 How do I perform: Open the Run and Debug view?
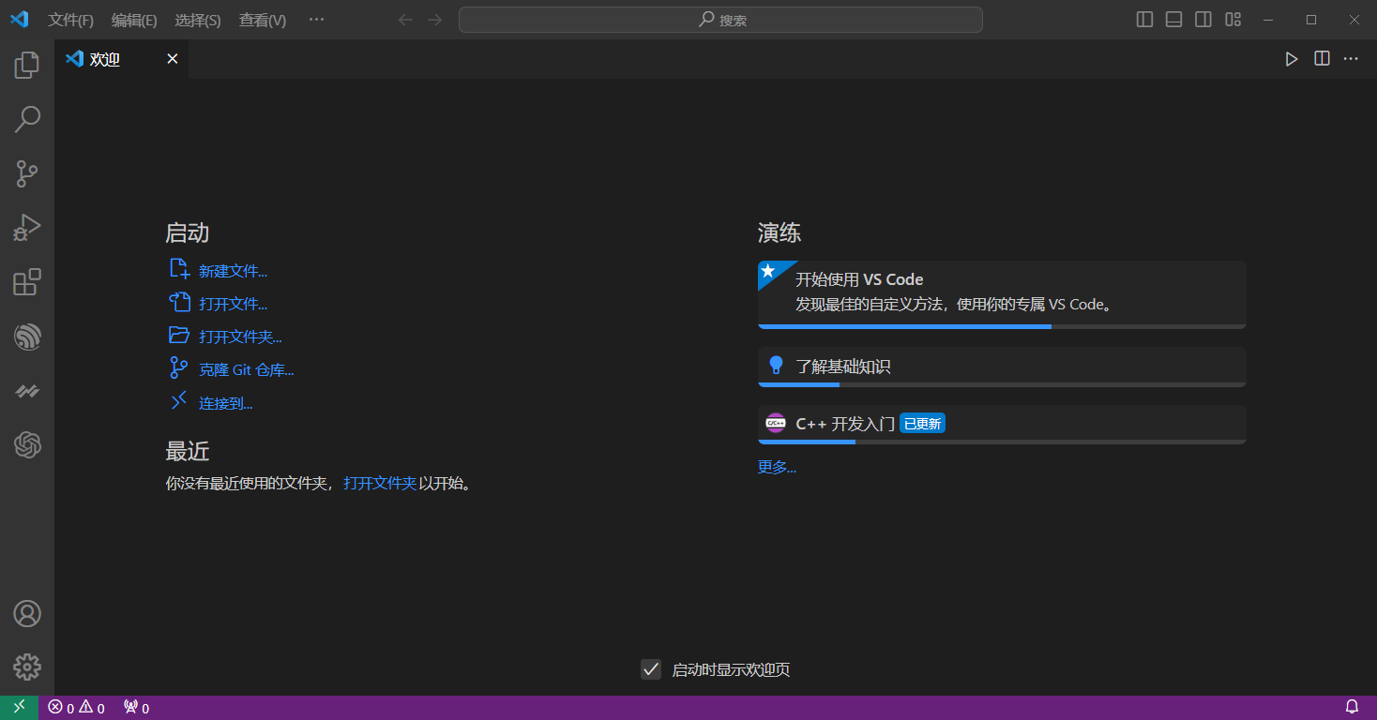pos(27,228)
